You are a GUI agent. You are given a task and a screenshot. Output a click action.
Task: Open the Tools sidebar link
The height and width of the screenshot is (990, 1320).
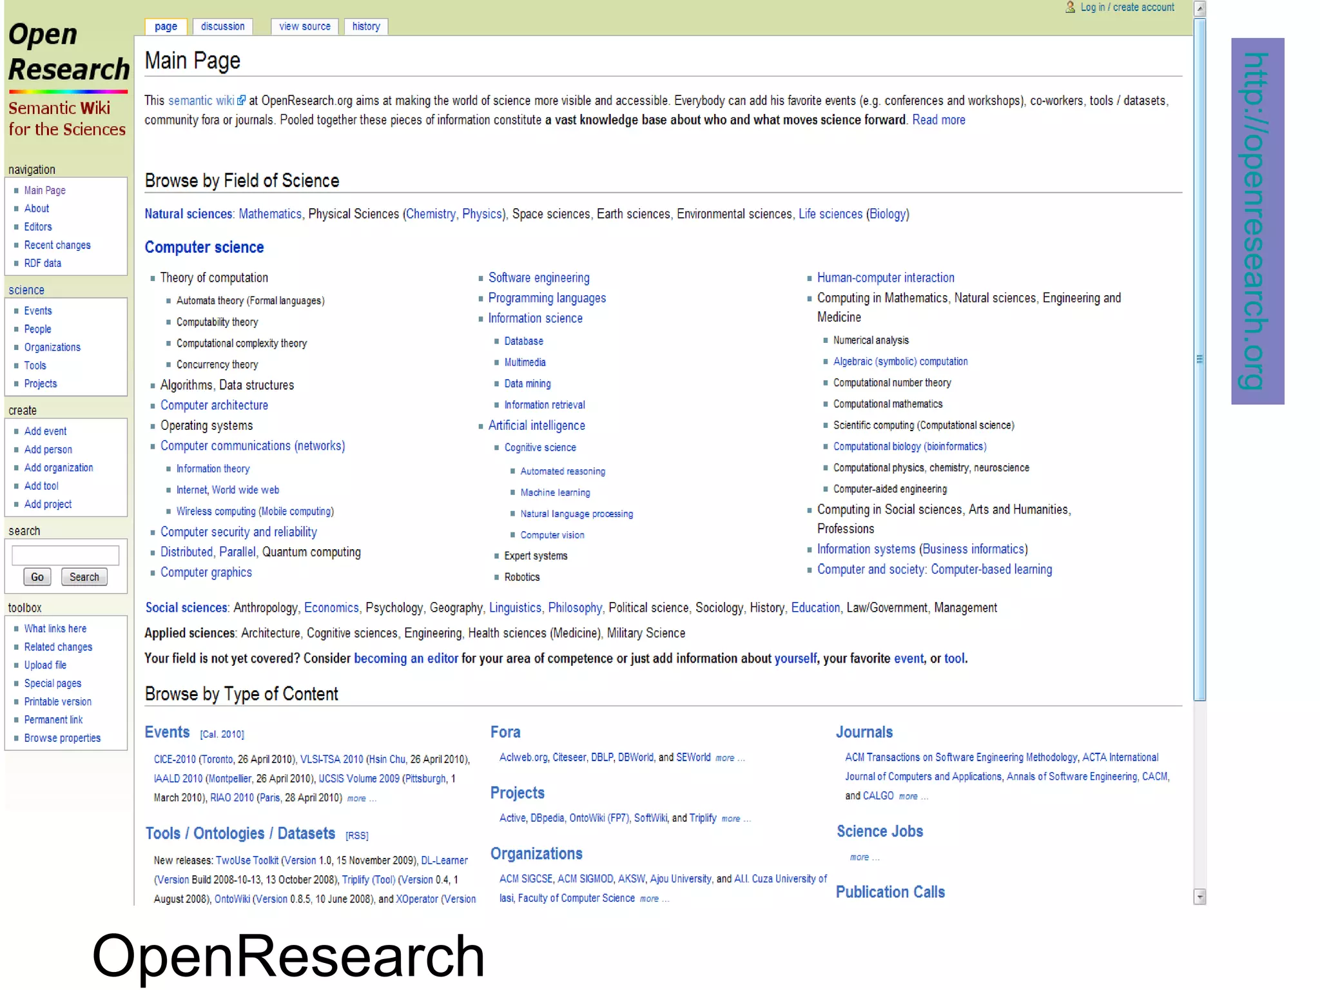(35, 365)
